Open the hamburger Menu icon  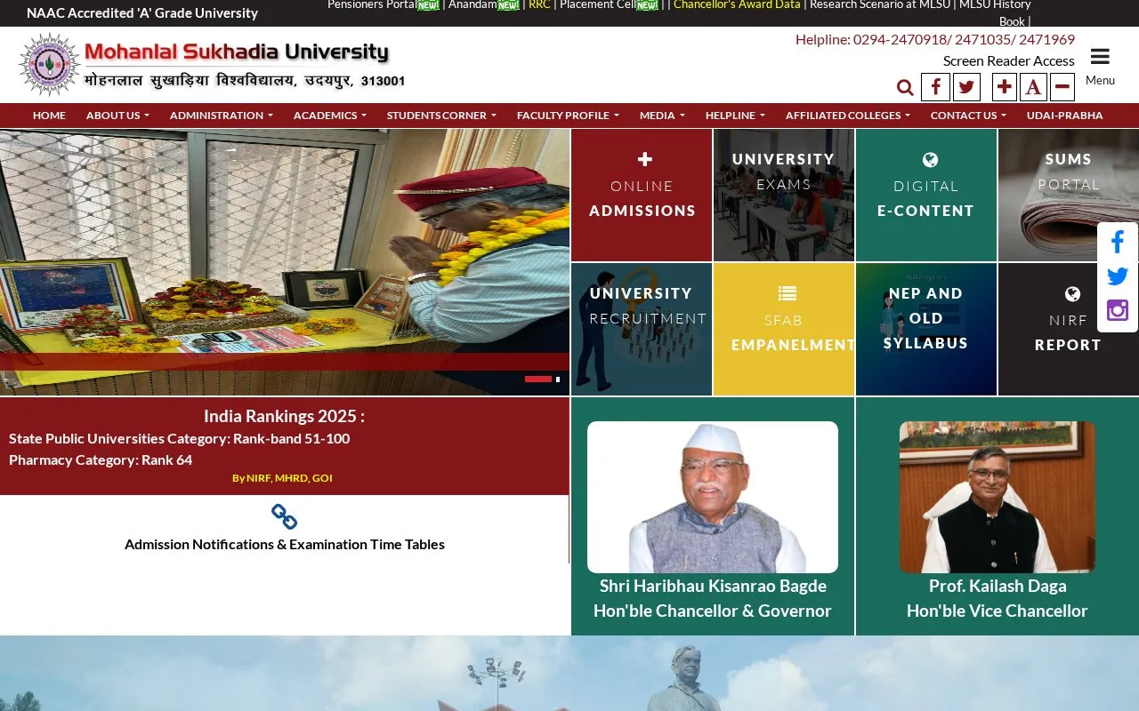[1100, 57]
